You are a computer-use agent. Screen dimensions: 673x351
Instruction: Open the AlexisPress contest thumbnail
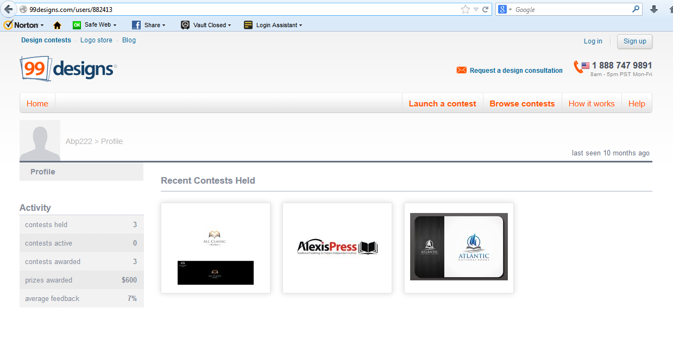pyautogui.click(x=337, y=248)
